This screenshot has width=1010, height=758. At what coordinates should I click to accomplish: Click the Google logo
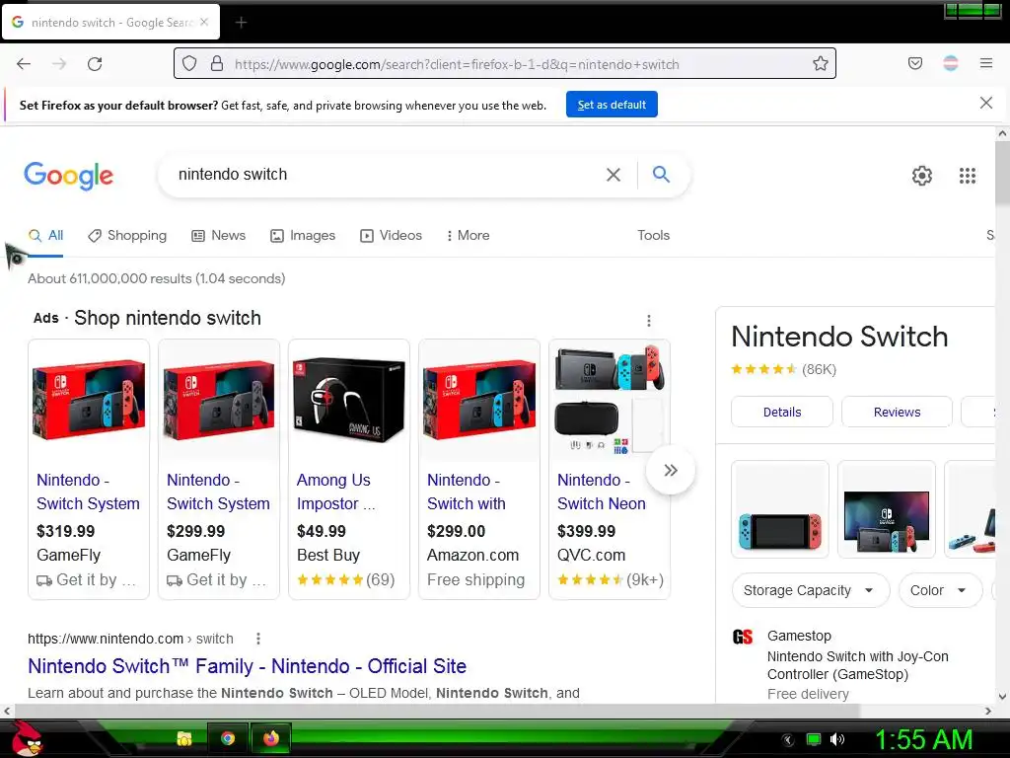[x=69, y=176]
